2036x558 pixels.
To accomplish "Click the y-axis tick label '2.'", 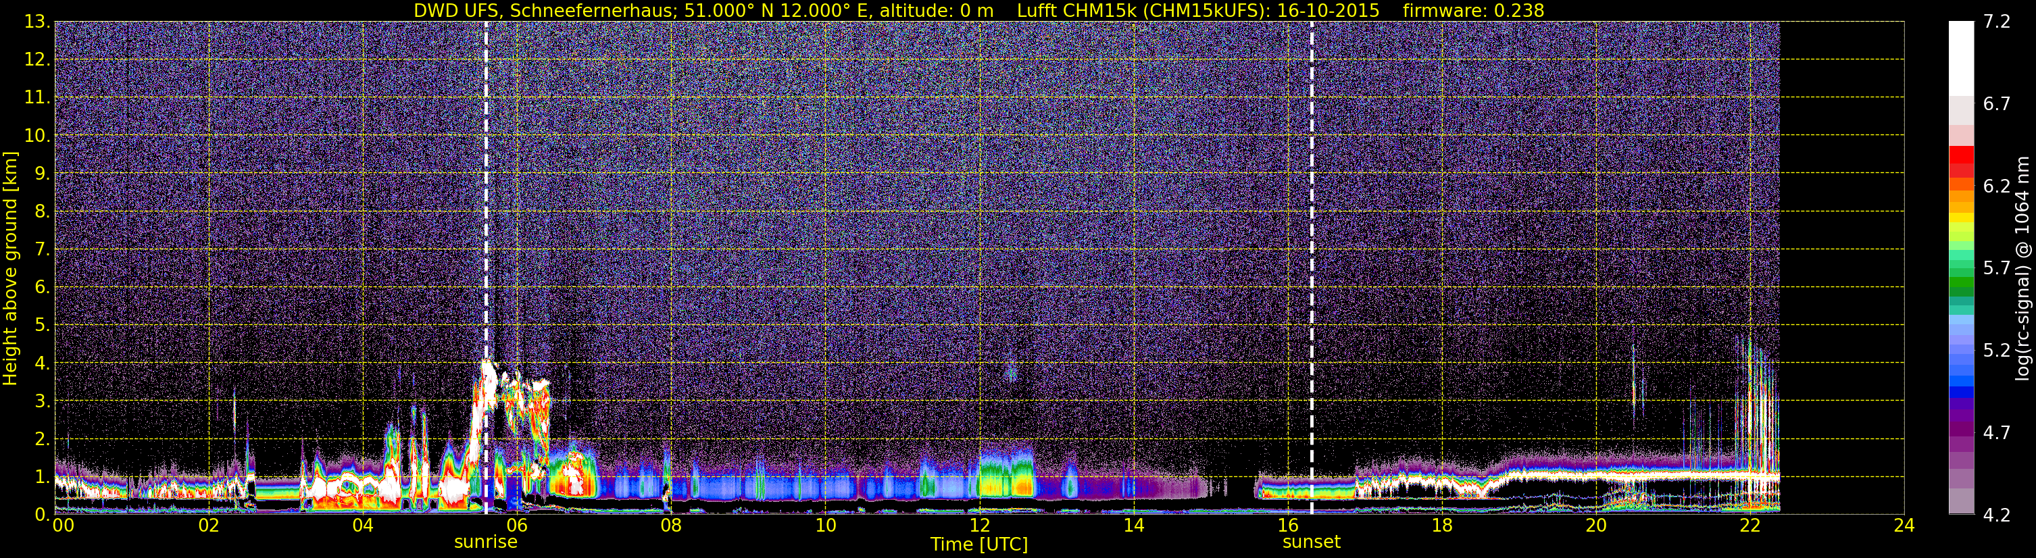I will [42, 438].
